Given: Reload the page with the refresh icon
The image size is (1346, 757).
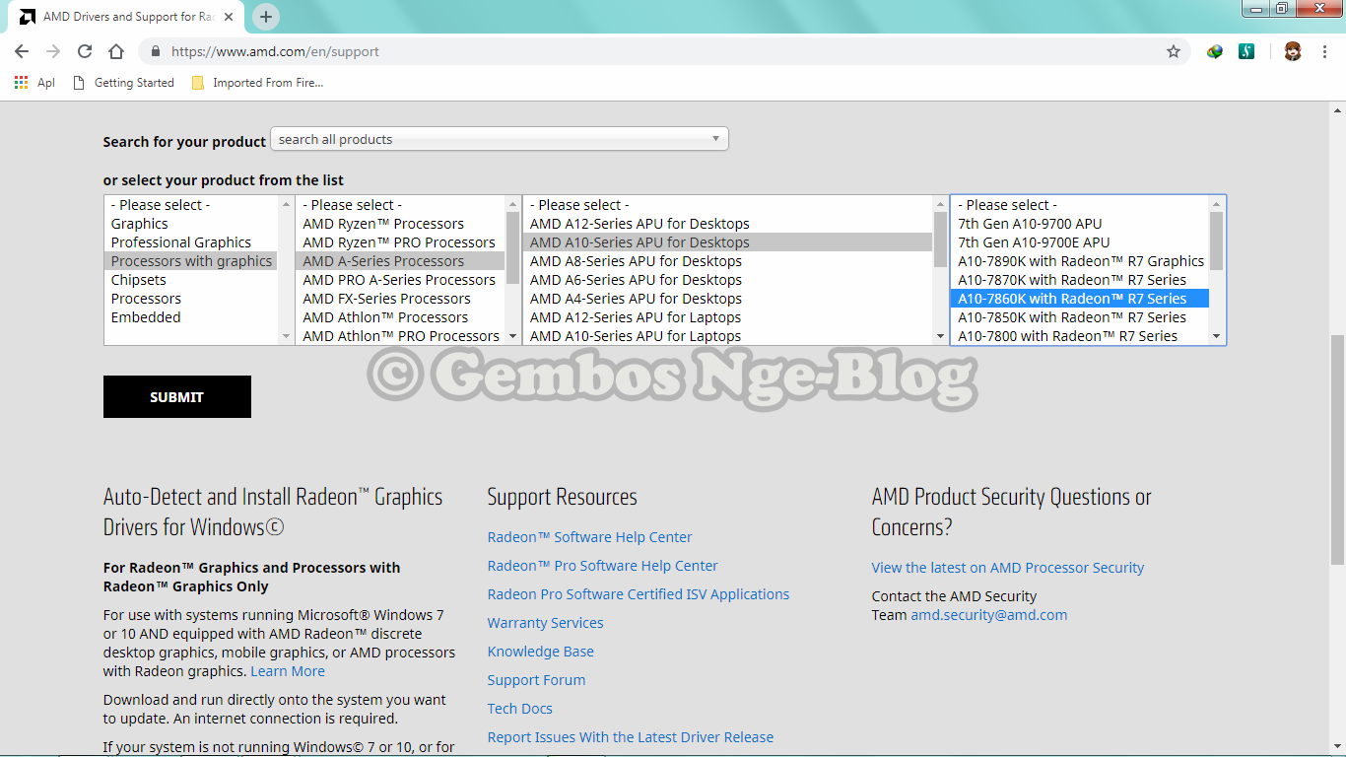Looking at the screenshot, I should pyautogui.click(x=84, y=51).
